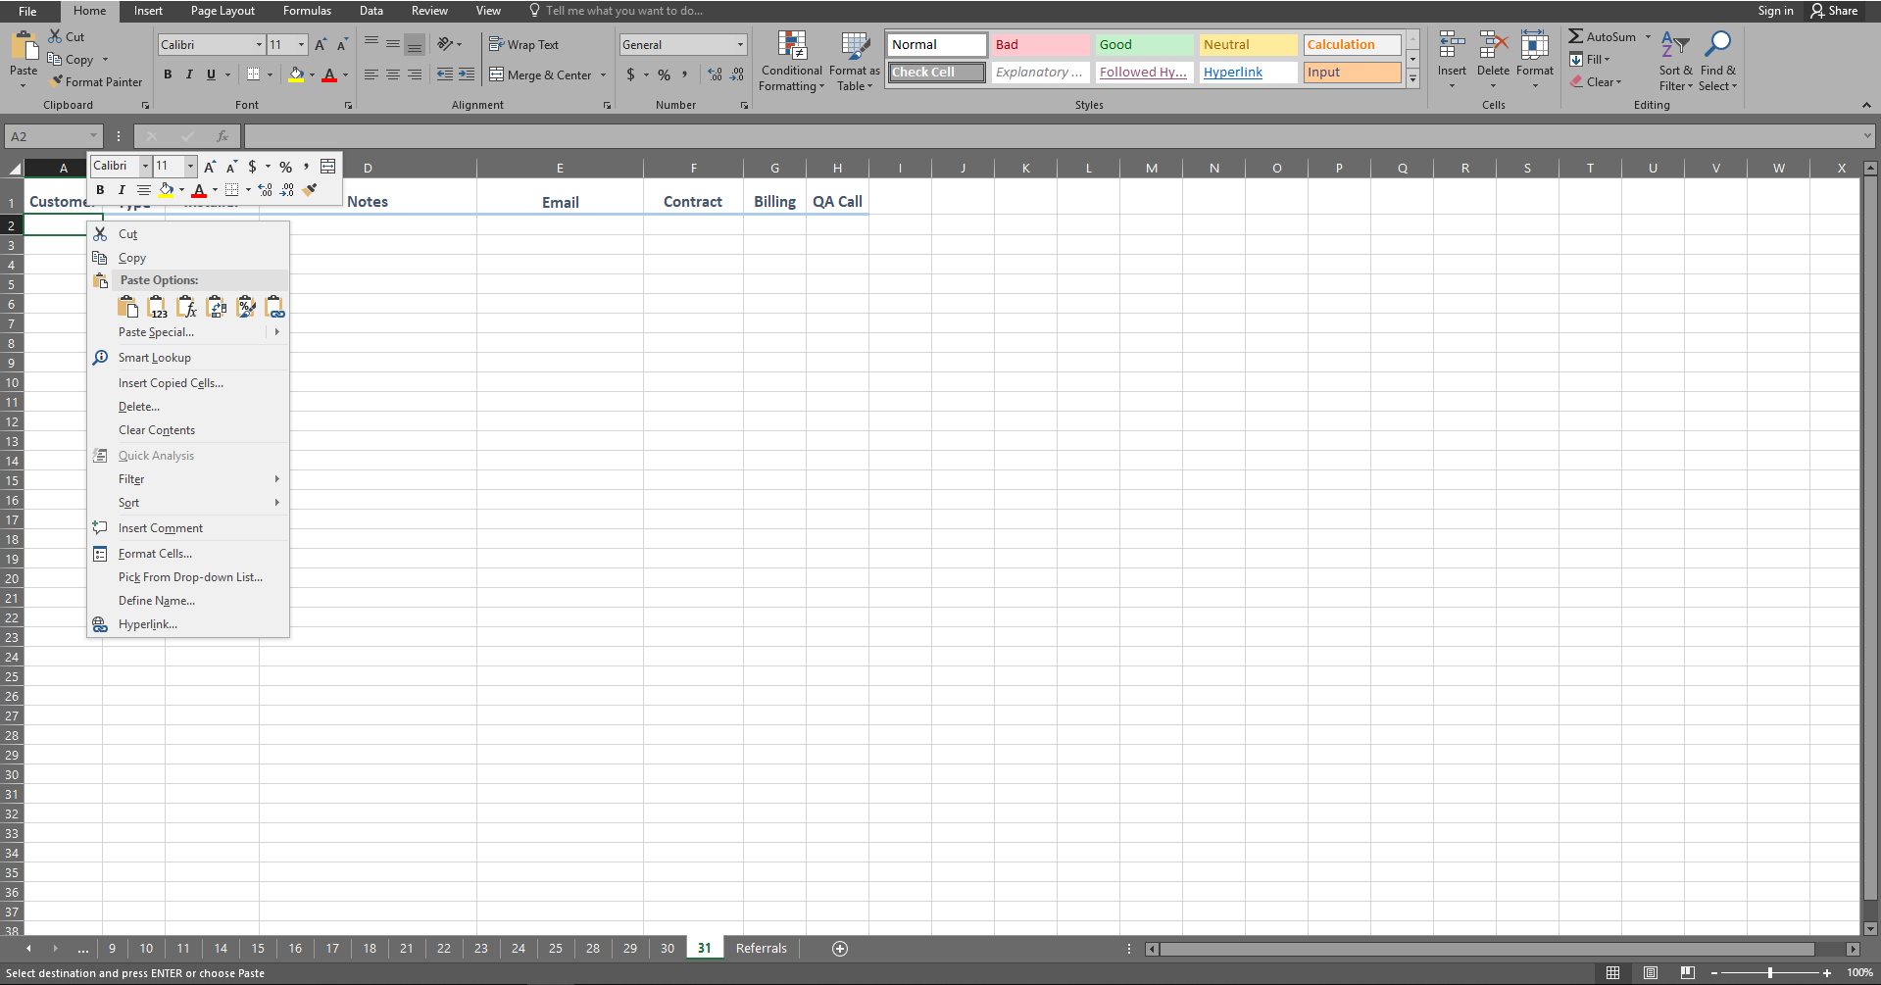This screenshot has height=985, width=1881.
Task: Select Paste Values option in context menu
Action: pos(157,308)
